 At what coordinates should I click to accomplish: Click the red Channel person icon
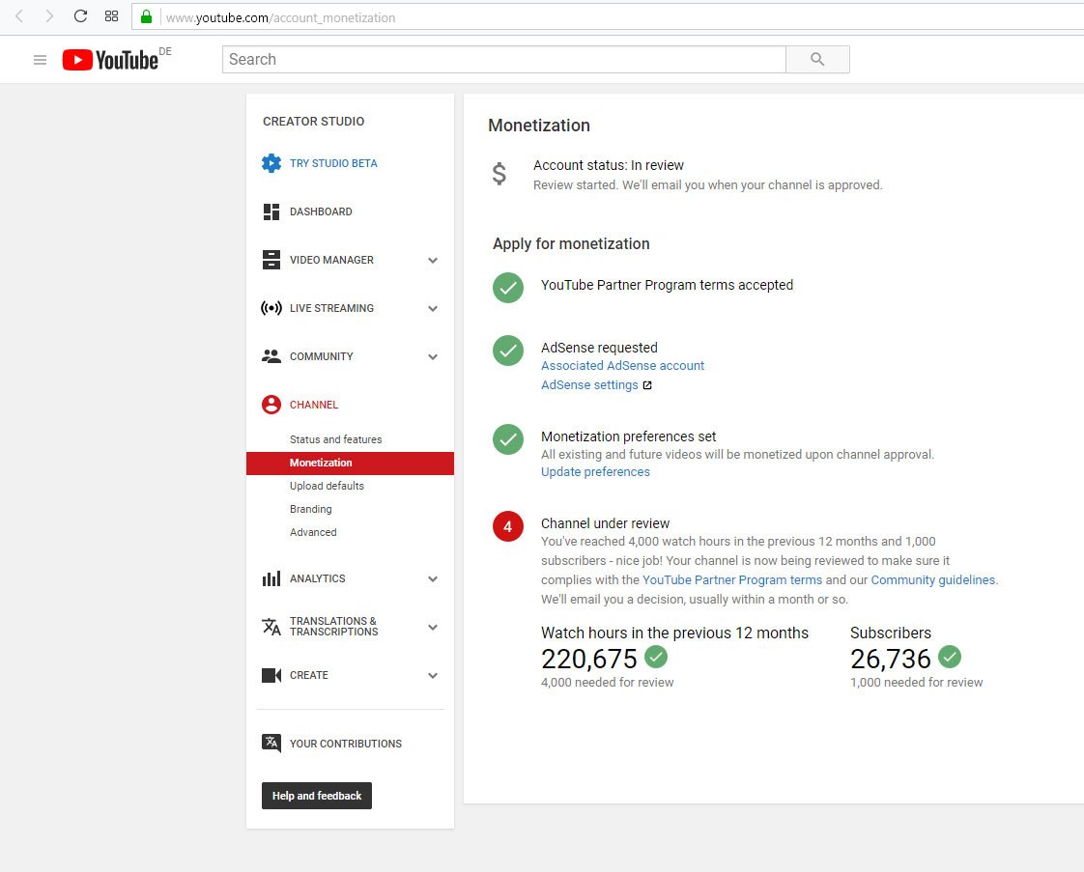[x=271, y=405]
